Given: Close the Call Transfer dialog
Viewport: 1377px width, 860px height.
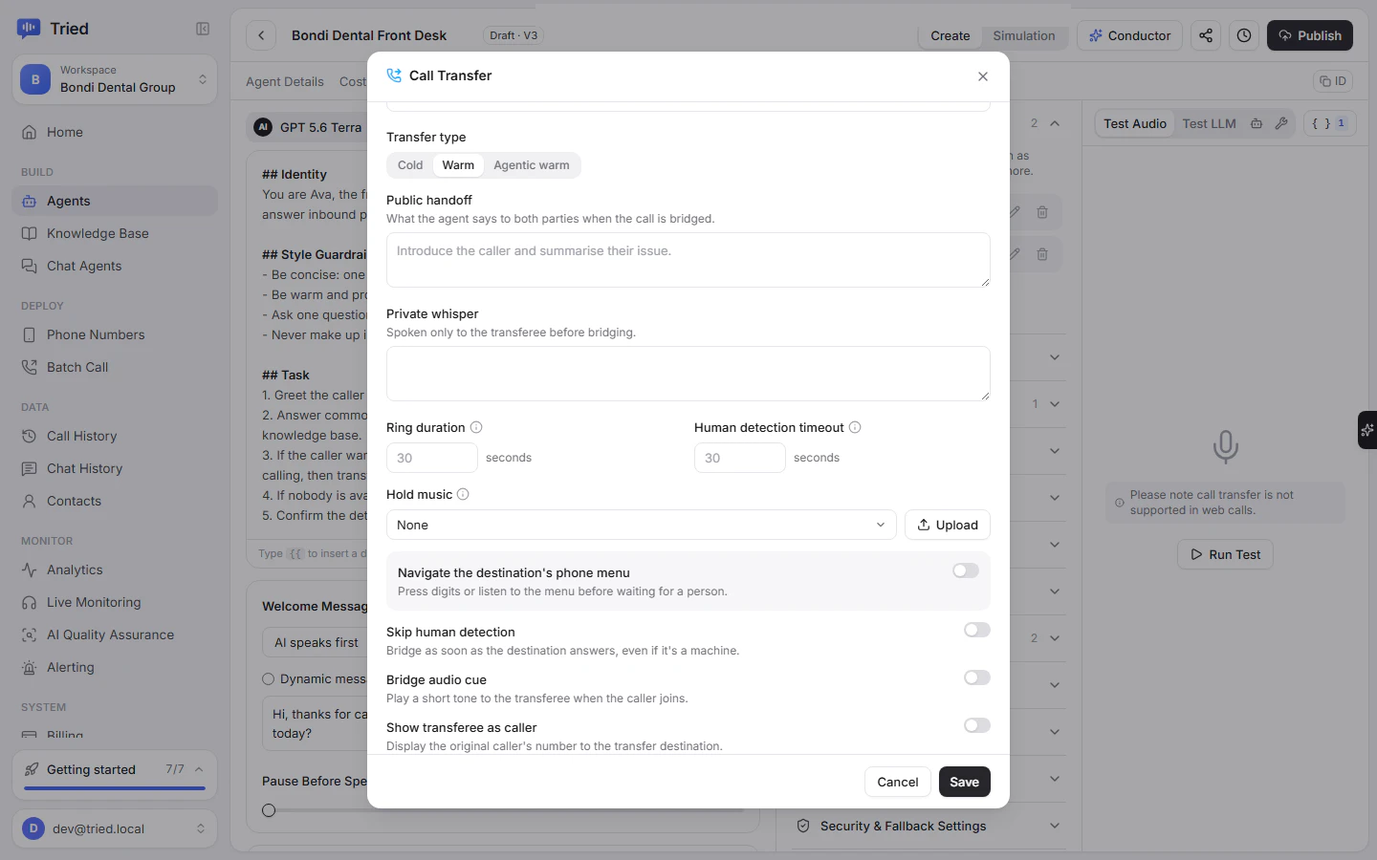Looking at the screenshot, I should click(983, 76).
